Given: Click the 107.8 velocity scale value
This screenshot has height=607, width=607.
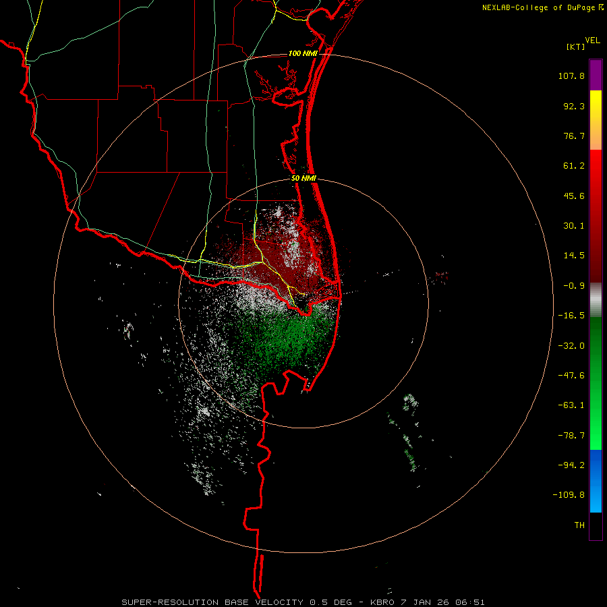Looking at the screenshot, I should tap(571, 76).
